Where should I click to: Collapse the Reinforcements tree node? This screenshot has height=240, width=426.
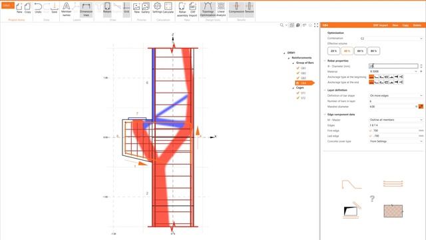coord(289,58)
